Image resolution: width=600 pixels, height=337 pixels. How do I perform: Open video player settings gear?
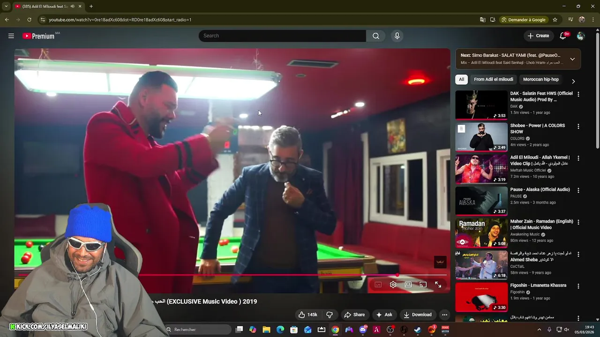click(x=393, y=285)
